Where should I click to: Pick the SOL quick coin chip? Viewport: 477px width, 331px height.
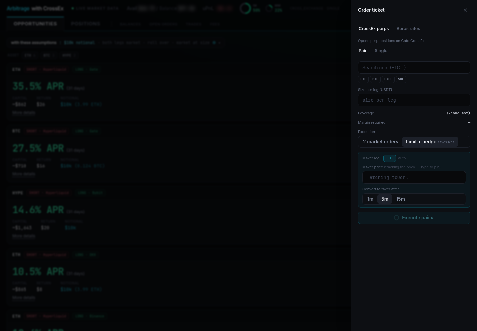pos(401,79)
